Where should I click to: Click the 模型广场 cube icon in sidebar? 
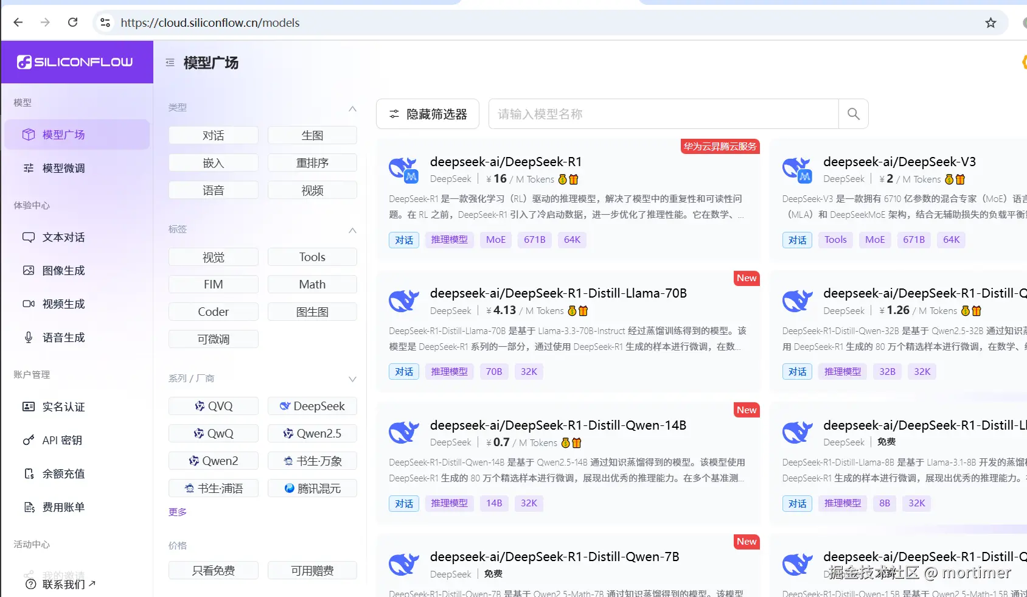(x=29, y=134)
